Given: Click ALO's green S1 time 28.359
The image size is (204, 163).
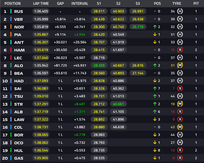Looking at the screenshot, I should [x=99, y=65].
